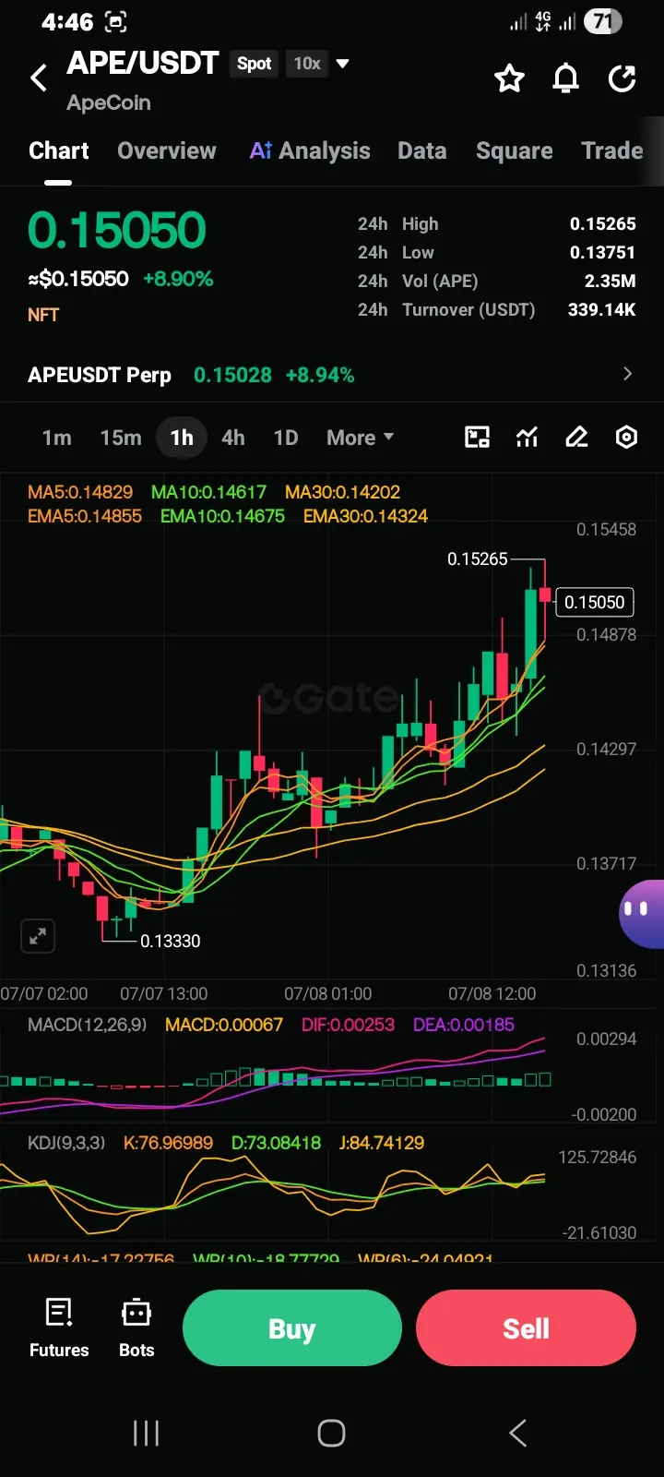This screenshot has height=1477, width=664.
Task: Open the Data tab
Action: point(422,150)
